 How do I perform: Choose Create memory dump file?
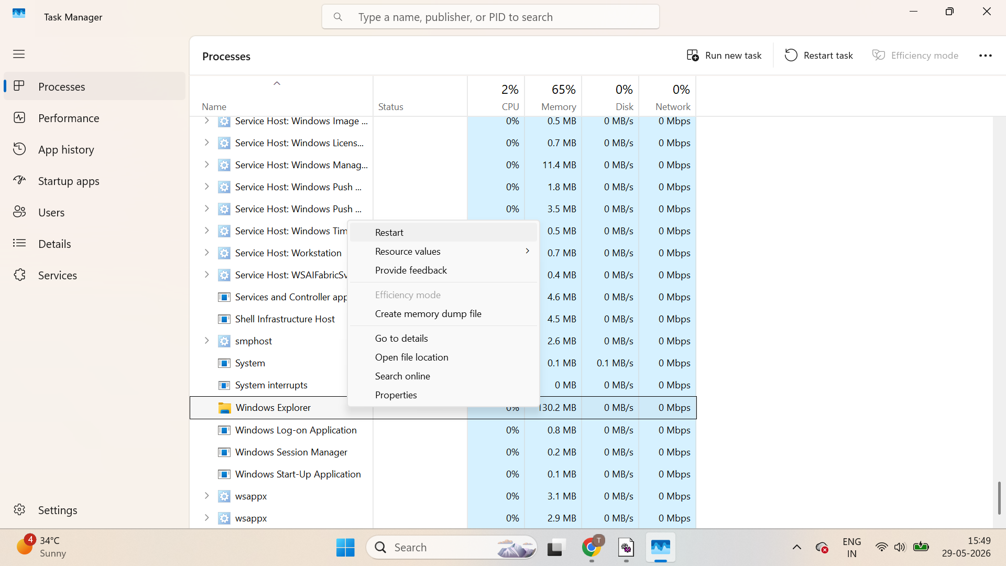tap(443, 313)
